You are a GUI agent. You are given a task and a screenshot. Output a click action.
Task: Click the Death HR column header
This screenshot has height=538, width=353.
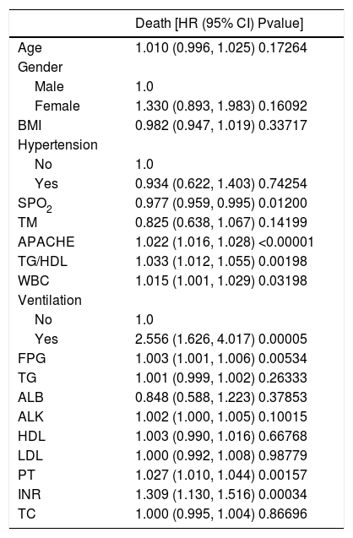[220, 24]
